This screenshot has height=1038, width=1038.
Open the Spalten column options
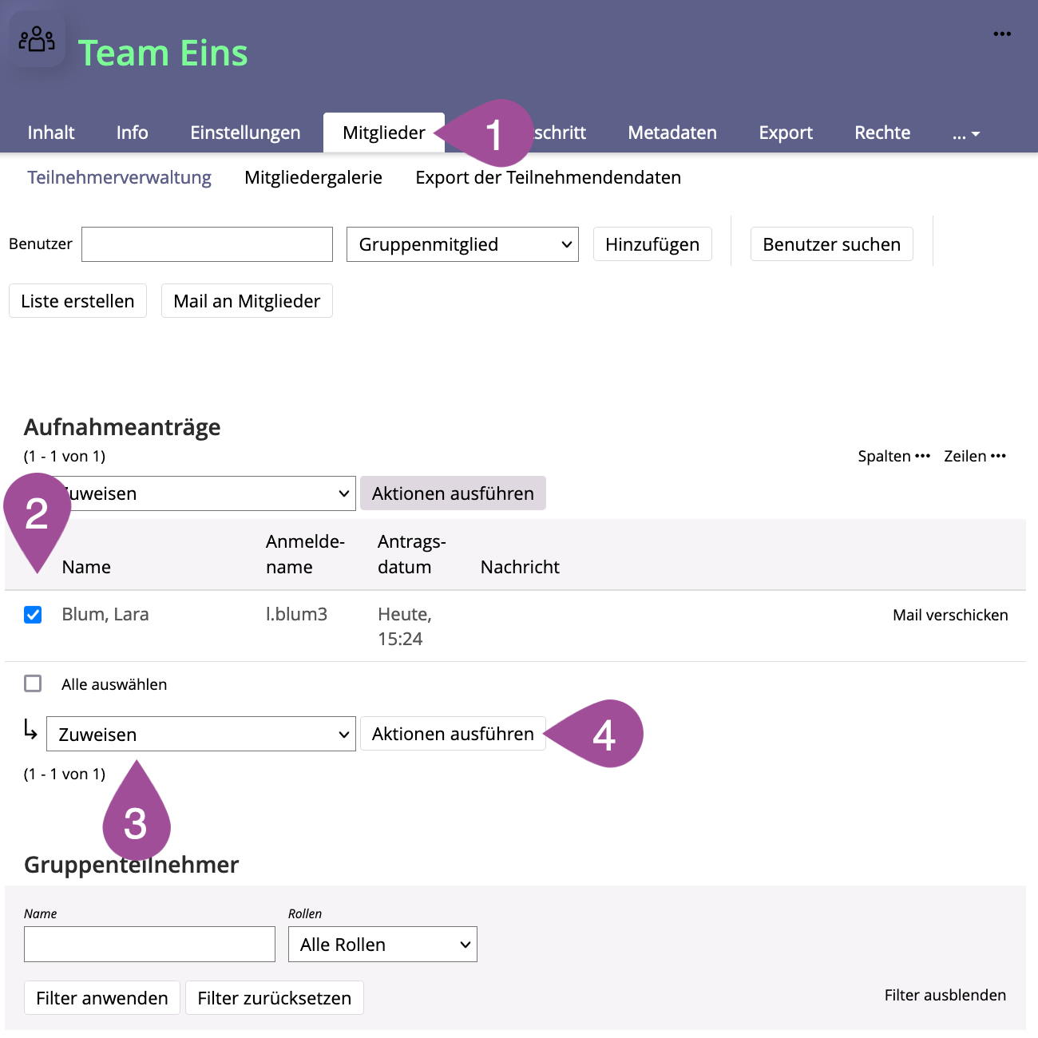click(x=893, y=456)
